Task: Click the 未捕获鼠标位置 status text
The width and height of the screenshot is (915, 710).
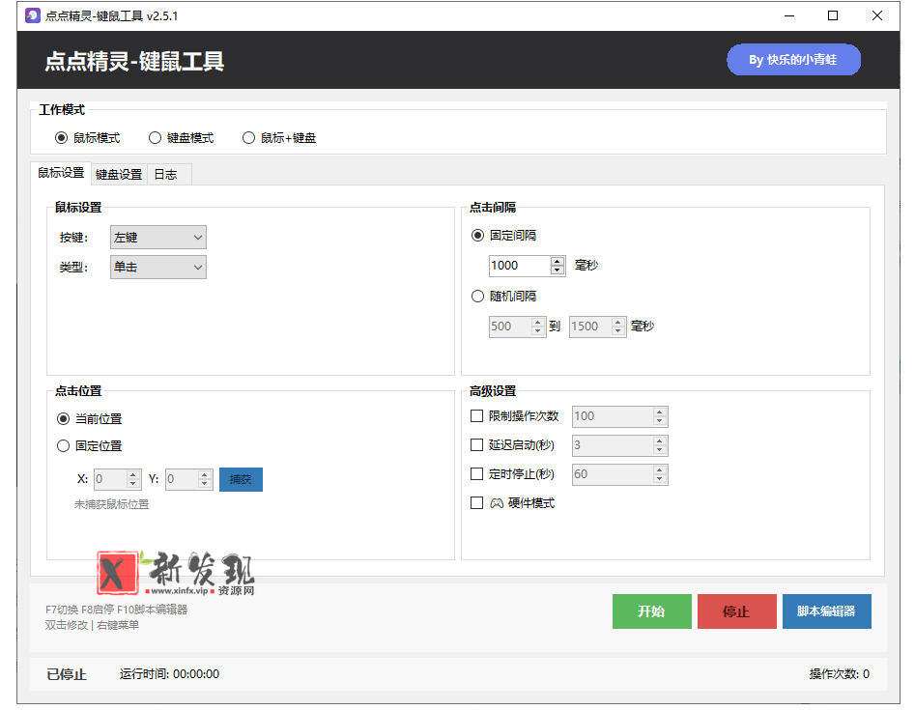Action: (x=111, y=504)
